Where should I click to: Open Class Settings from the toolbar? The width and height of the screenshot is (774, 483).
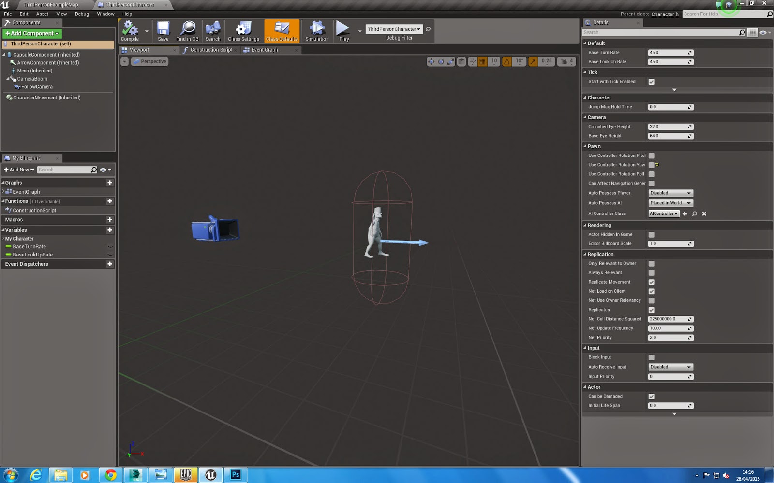point(243,31)
